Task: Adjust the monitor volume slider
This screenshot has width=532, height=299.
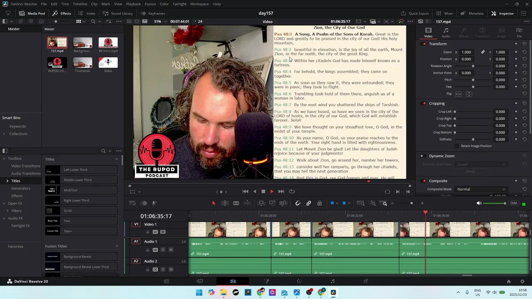Action: [x=495, y=203]
